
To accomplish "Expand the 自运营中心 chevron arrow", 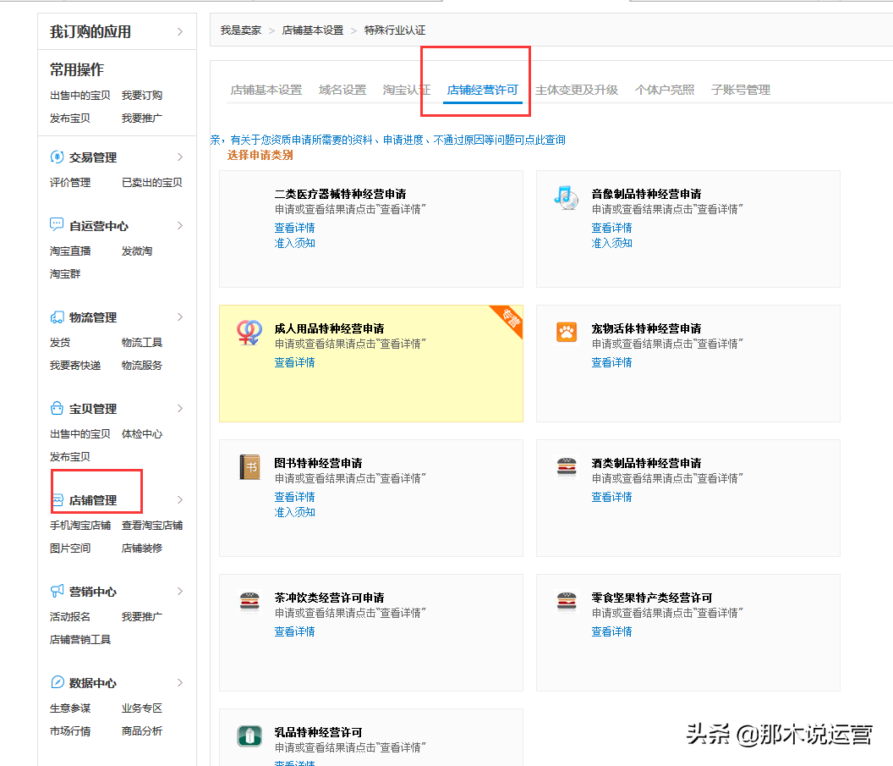I will [180, 226].
